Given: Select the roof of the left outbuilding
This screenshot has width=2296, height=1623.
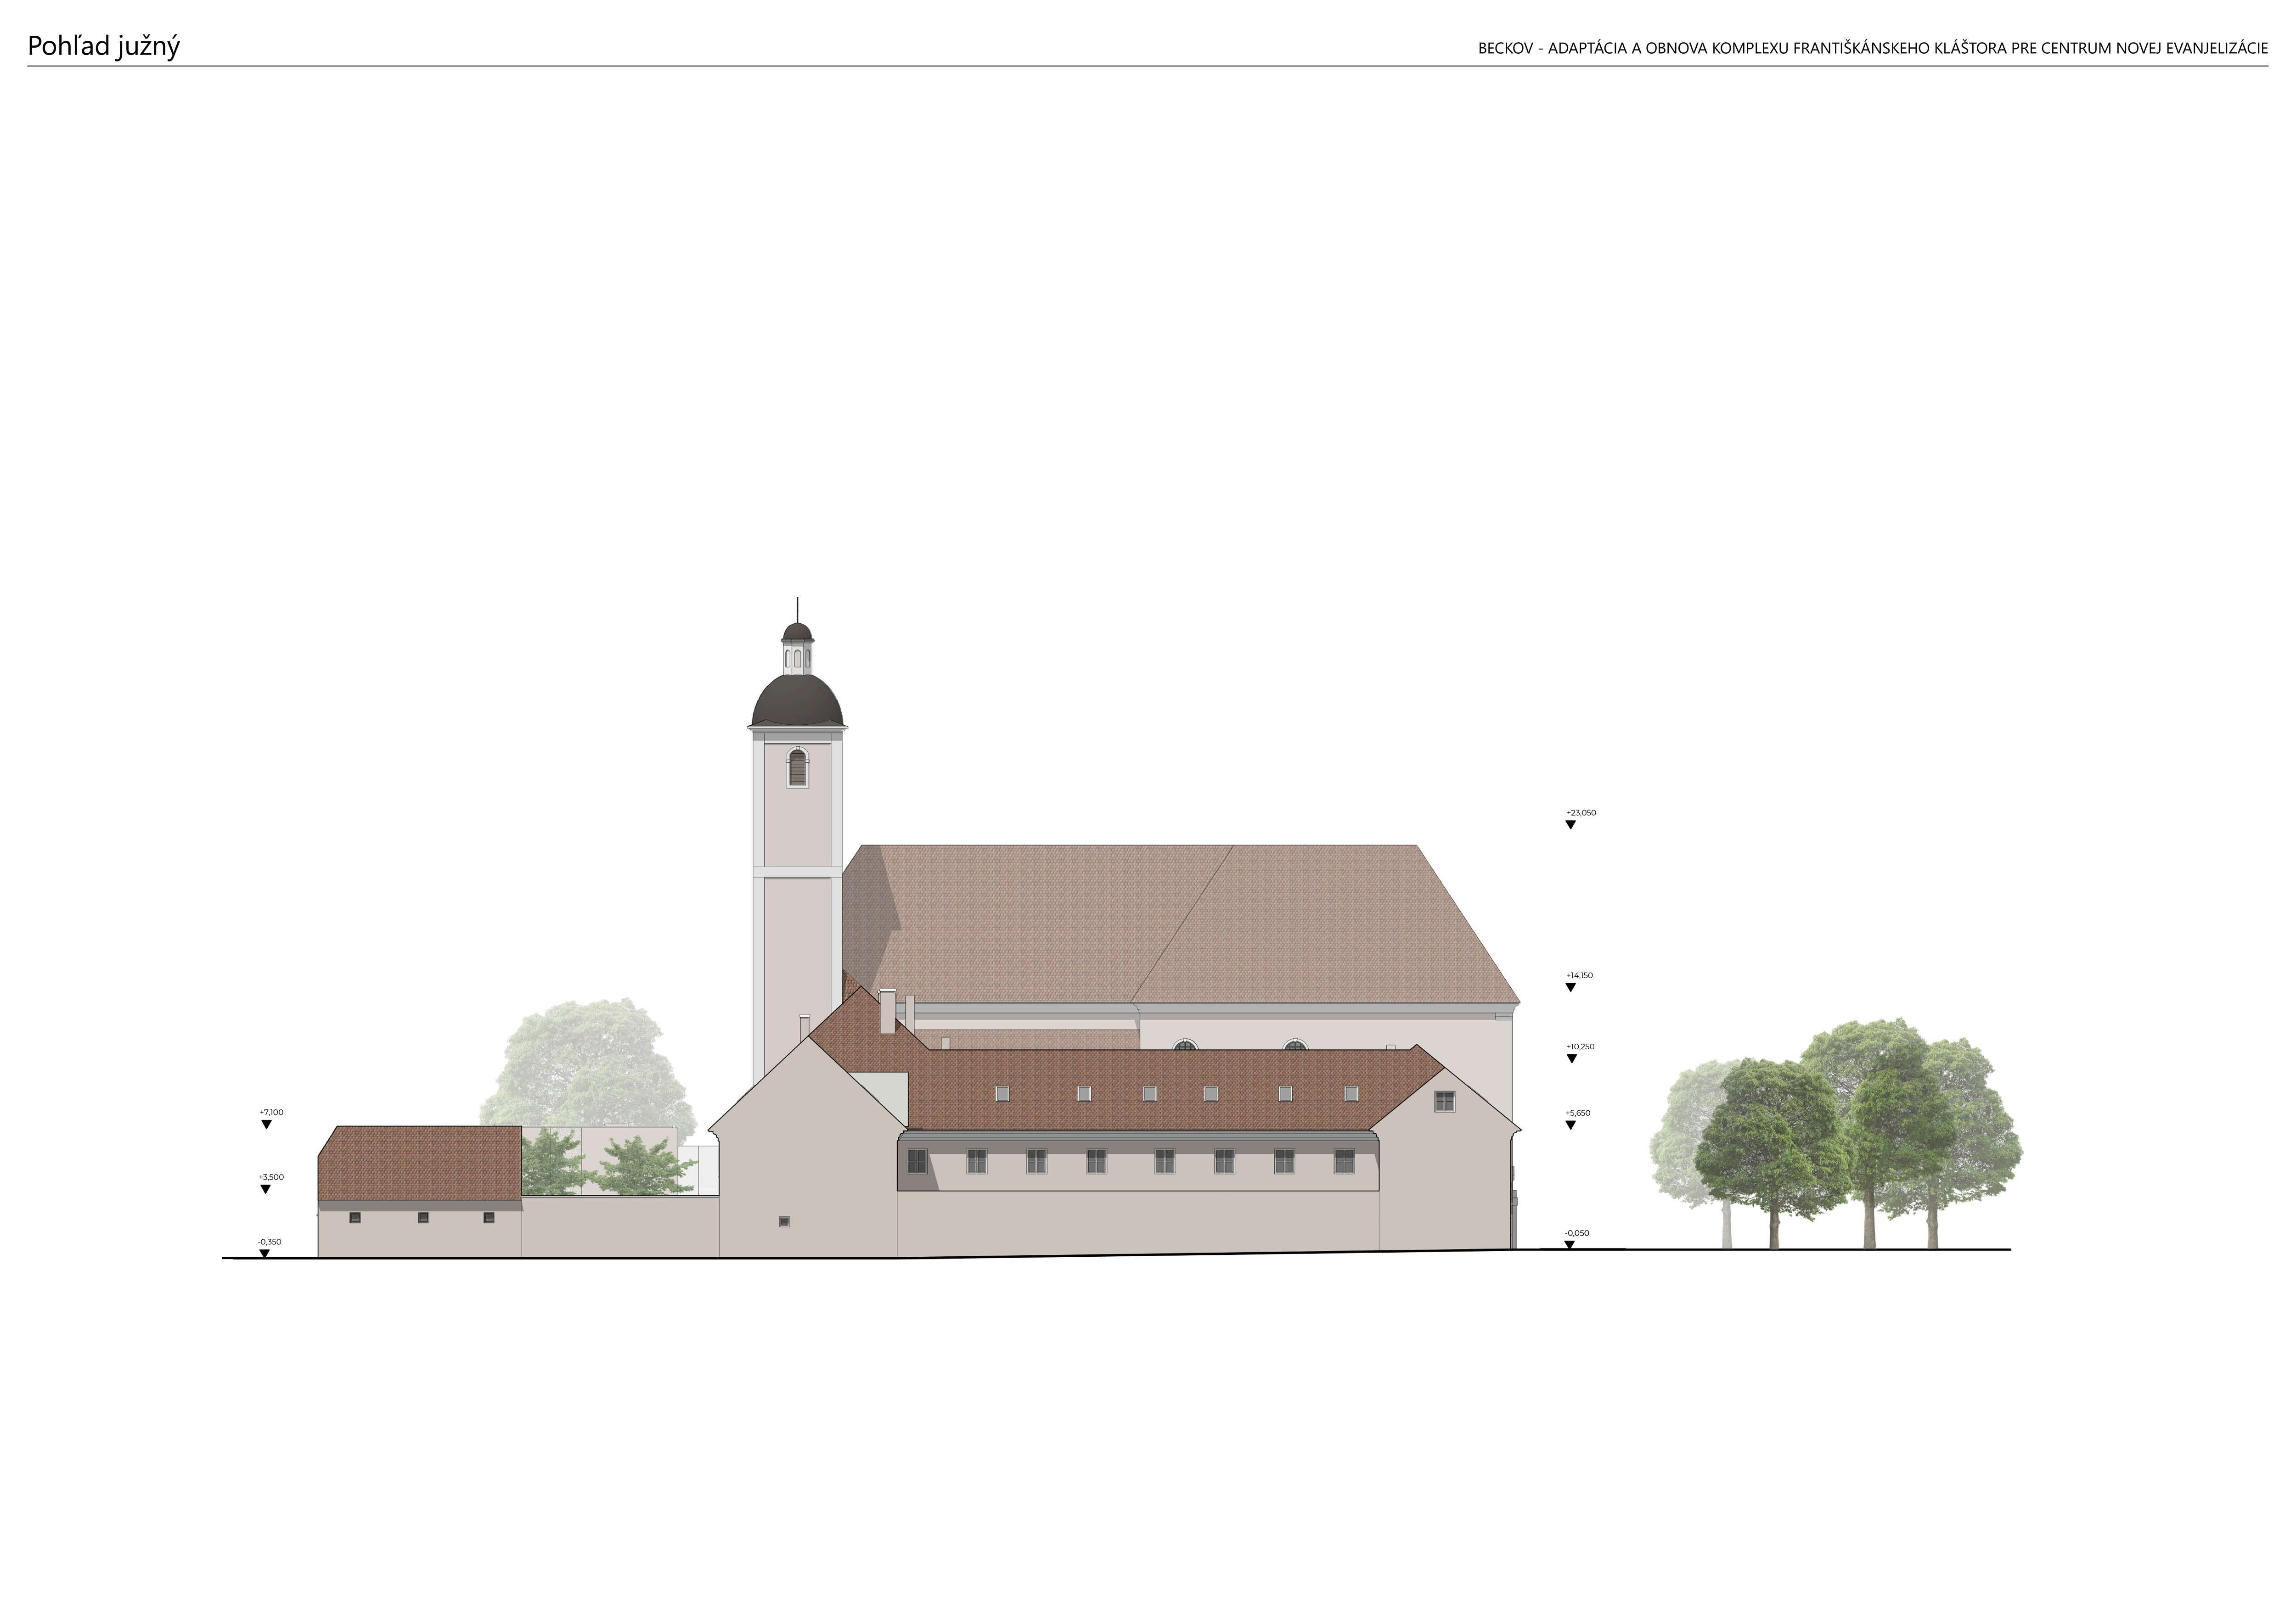Looking at the screenshot, I should pyautogui.click(x=420, y=1162).
